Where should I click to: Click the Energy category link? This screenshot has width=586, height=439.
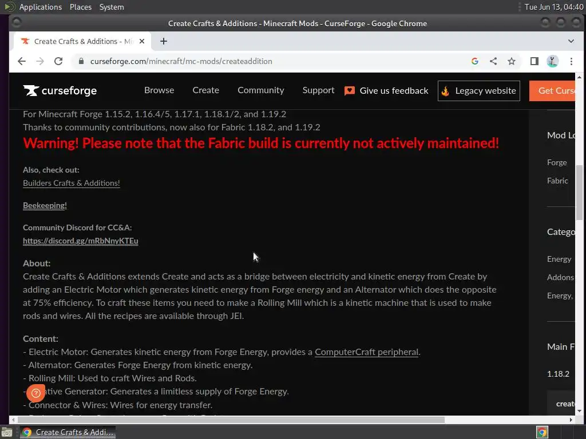tap(559, 260)
